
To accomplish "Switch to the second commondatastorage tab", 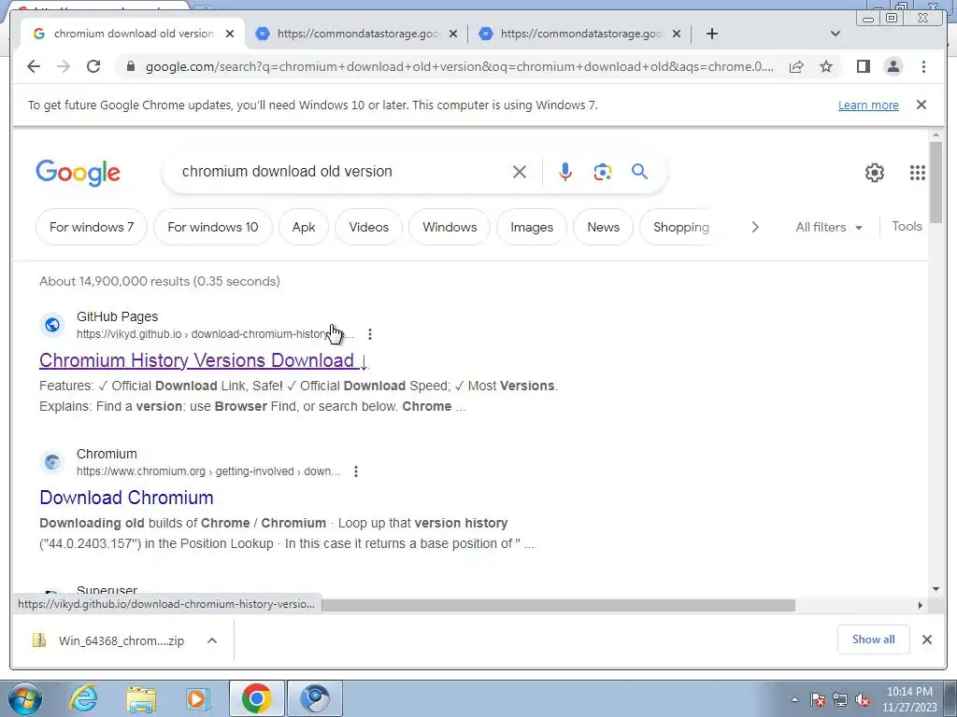I will (356, 34).
